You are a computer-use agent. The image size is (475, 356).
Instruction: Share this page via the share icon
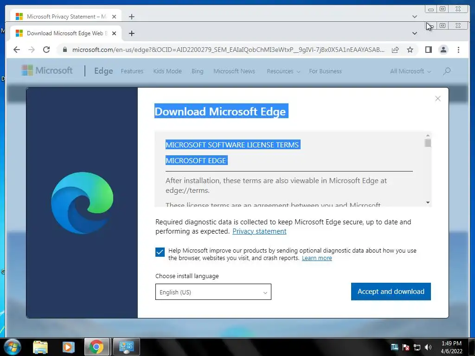point(395,50)
